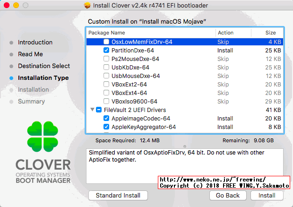Check the VBoxExt4-64 checkbox

[106, 93]
